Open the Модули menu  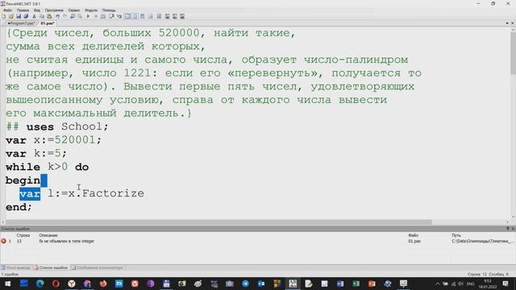click(91, 10)
